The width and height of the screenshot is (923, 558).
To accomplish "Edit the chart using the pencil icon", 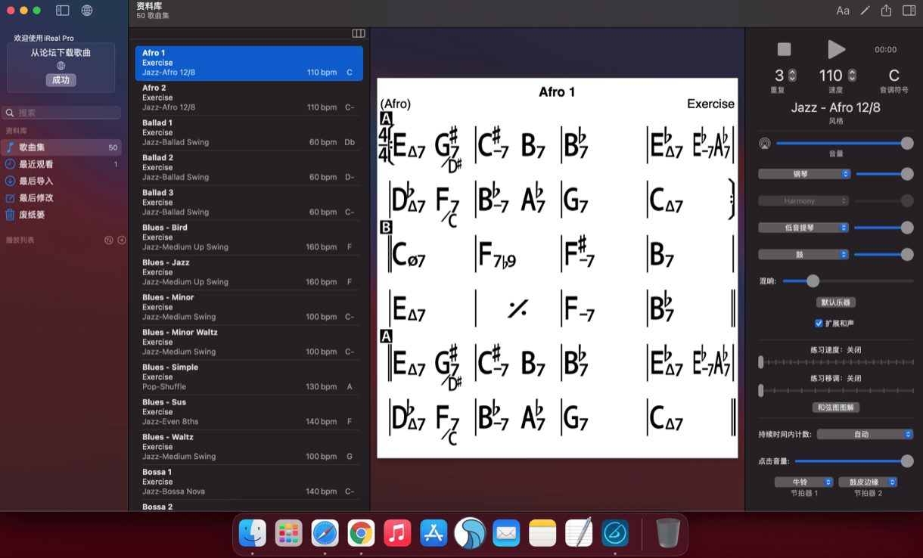I will pos(864,11).
